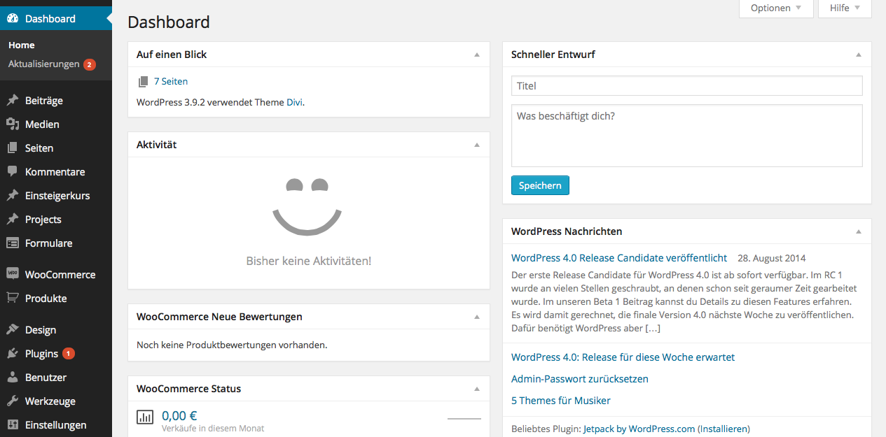Click the WooCommerce sidebar icon
Viewport: 886px width, 437px height.
point(13,274)
